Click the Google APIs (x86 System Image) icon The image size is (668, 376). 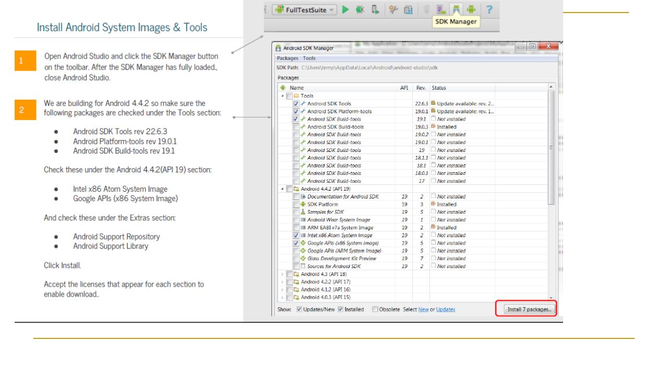coord(303,243)
